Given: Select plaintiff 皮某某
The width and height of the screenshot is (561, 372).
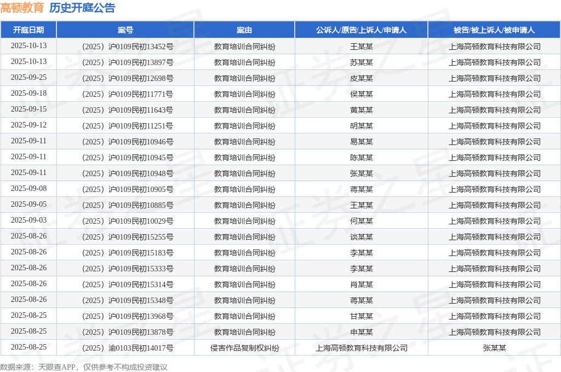Looking at the screenshot, I should [362, 78].
